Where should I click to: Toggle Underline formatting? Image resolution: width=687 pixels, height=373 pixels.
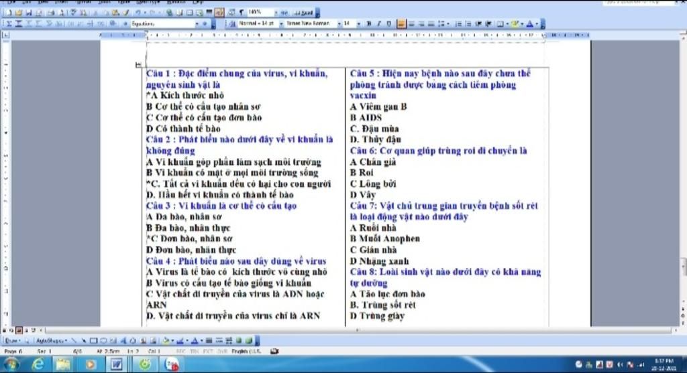point(389,23)
